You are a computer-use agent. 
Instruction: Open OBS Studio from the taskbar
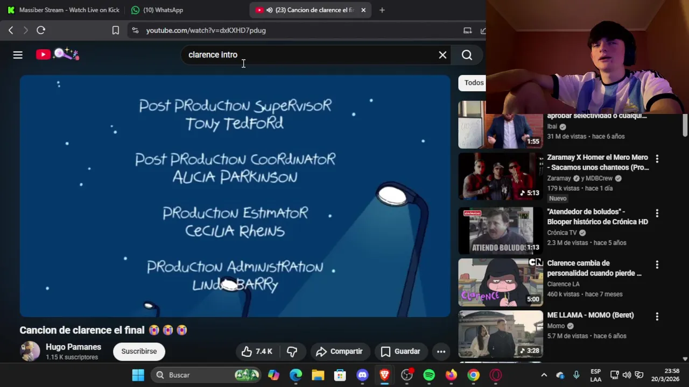click(407, 375)
